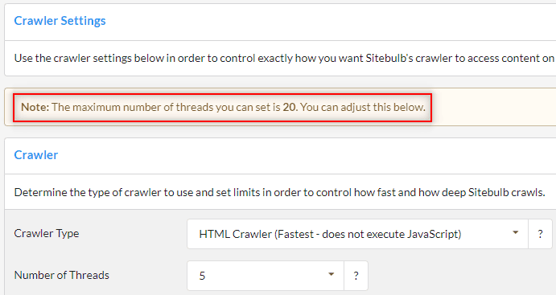Screen dimensions: 556x295
Task: Open help for the Crawler Type setting
Action: tap(540, 234)
